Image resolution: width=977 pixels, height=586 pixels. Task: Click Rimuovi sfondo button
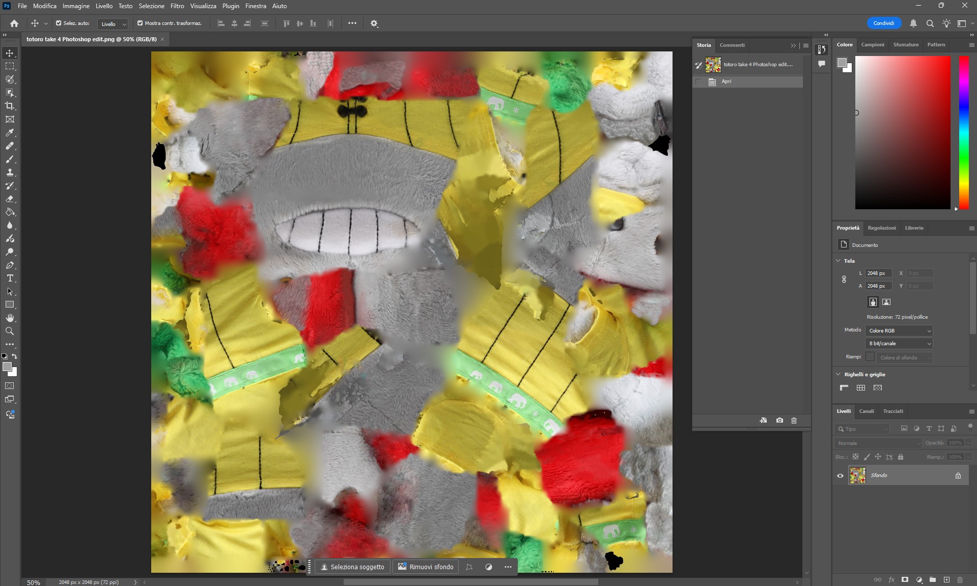(426, 567)
